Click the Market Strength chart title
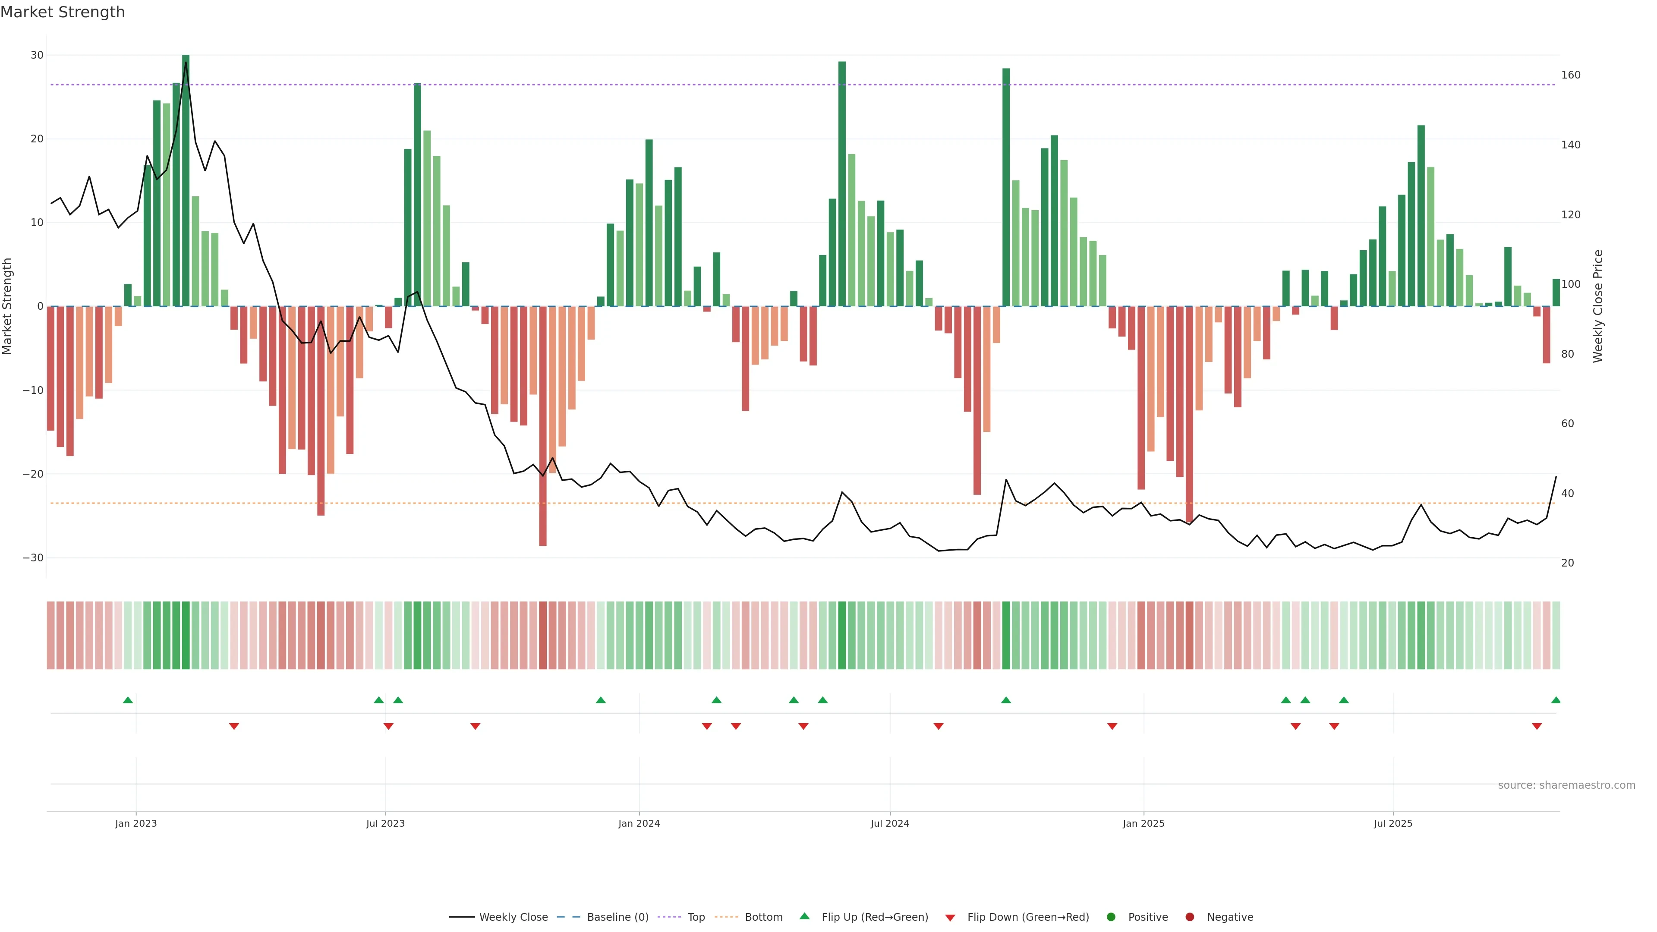Image resolution: width=1657 pixels, height=932 pixels. (x=63, y=12)
